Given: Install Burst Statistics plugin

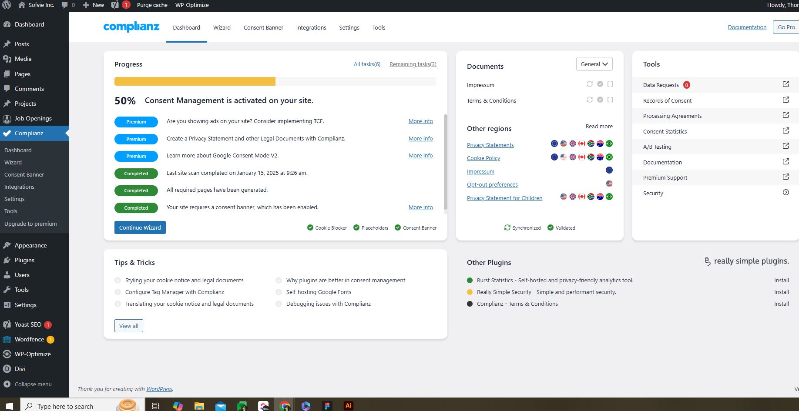Looking at the screenshot, I should pos(781,280).
